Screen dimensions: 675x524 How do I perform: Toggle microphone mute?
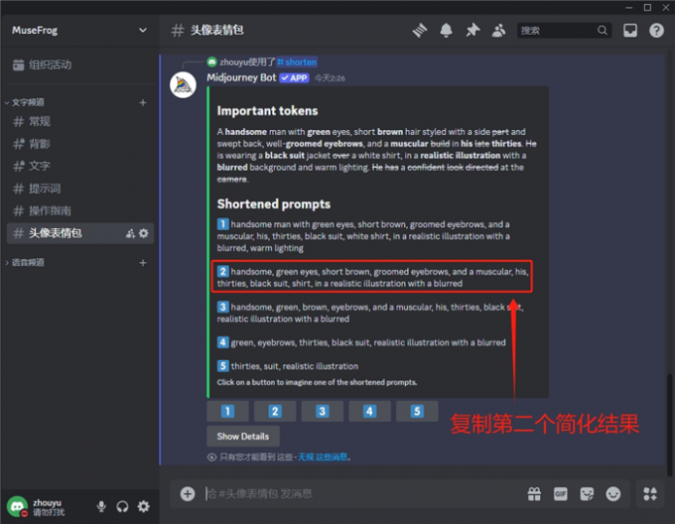[101, 506]
